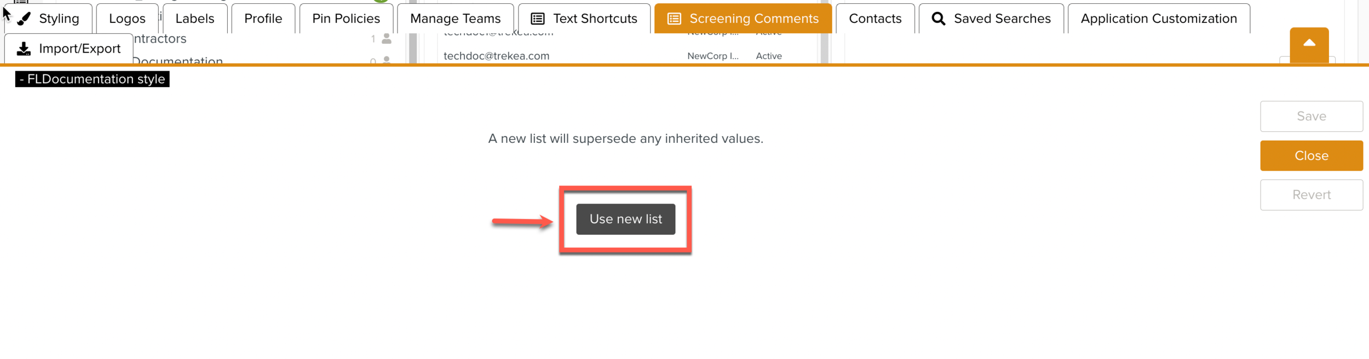Select the Labels tab

195,18
